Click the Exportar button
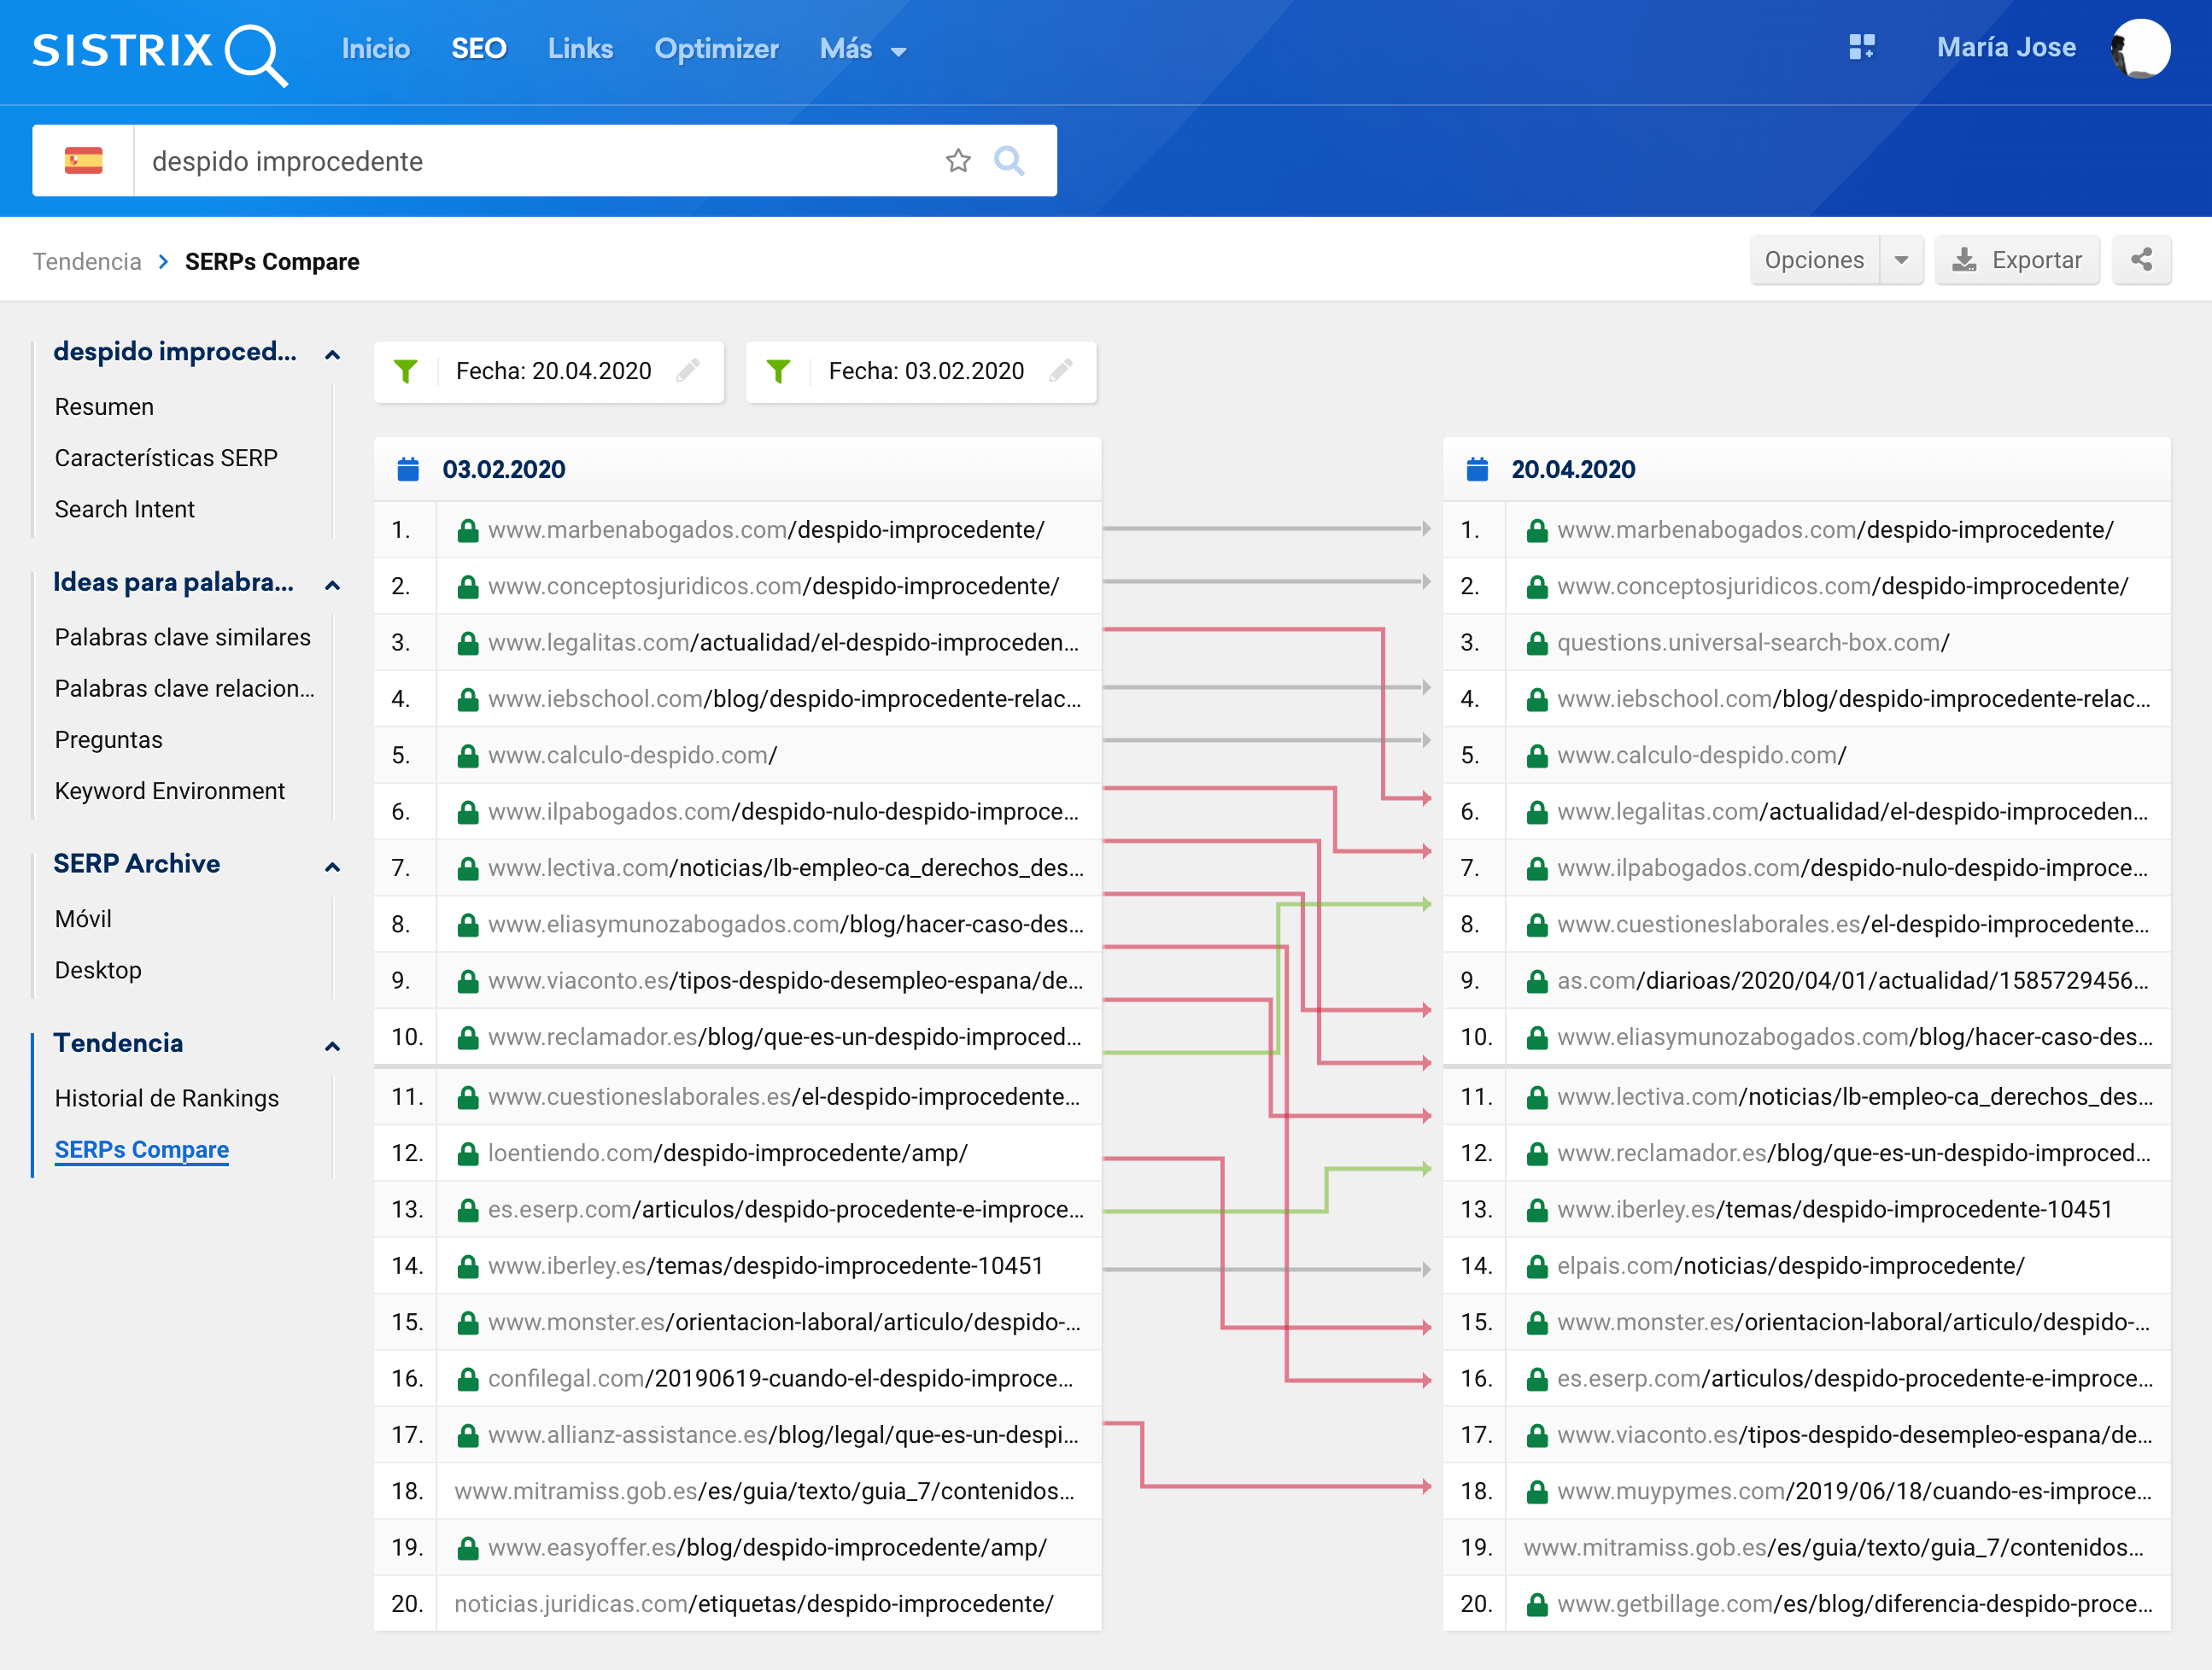 (x=2016, y=260)
